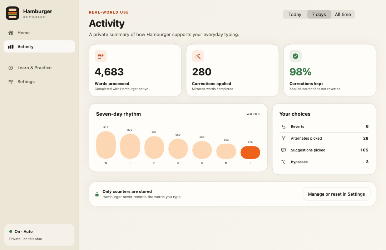Switch time range to Today
The width and height of the screenshot is (386, 250).
coord(295,14)
